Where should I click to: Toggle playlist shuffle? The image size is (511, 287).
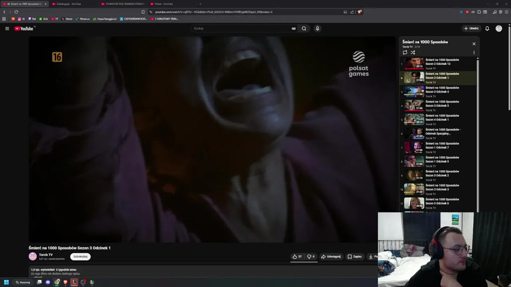(x=413, y=52)
